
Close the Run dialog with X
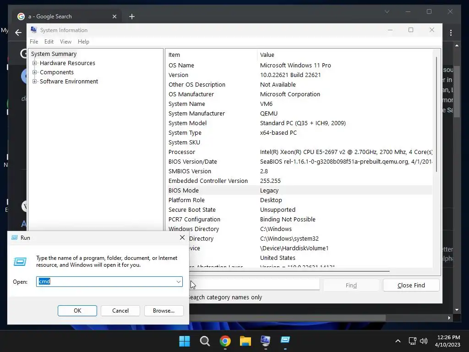(182, 238)
